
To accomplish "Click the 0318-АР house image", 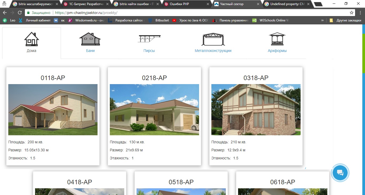I will [x=256, y=110].
